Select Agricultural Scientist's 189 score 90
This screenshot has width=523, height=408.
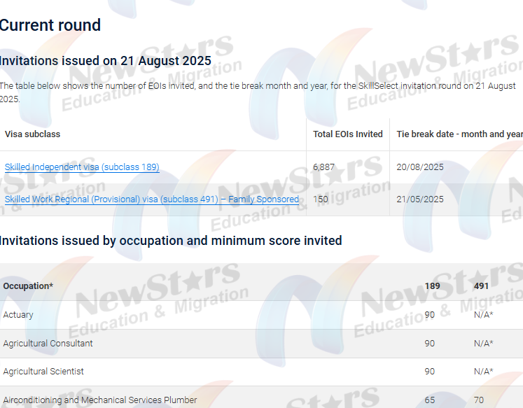coord(430,372)
